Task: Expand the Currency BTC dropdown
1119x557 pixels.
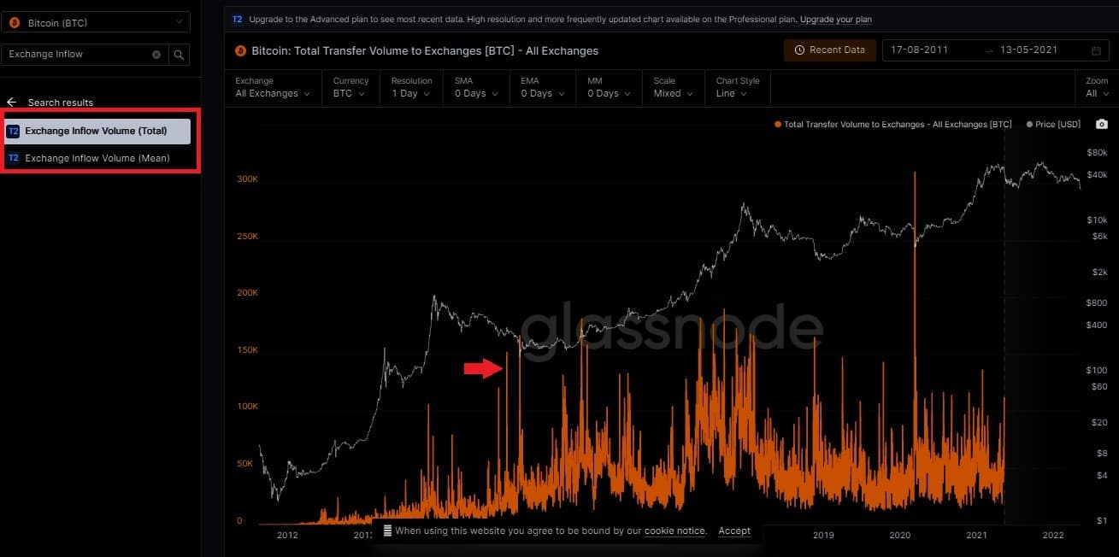Action: [350, 88]
